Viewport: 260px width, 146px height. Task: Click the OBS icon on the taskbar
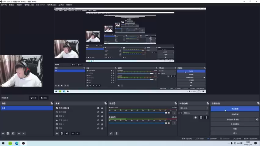[23, 143]
